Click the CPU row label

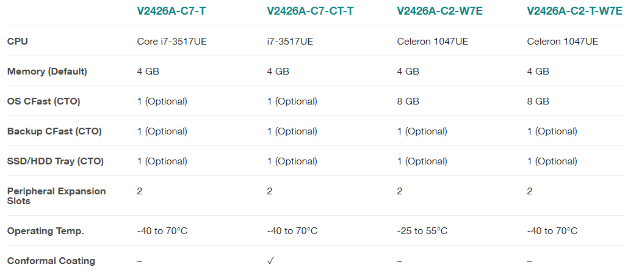[x=18, y=42]
